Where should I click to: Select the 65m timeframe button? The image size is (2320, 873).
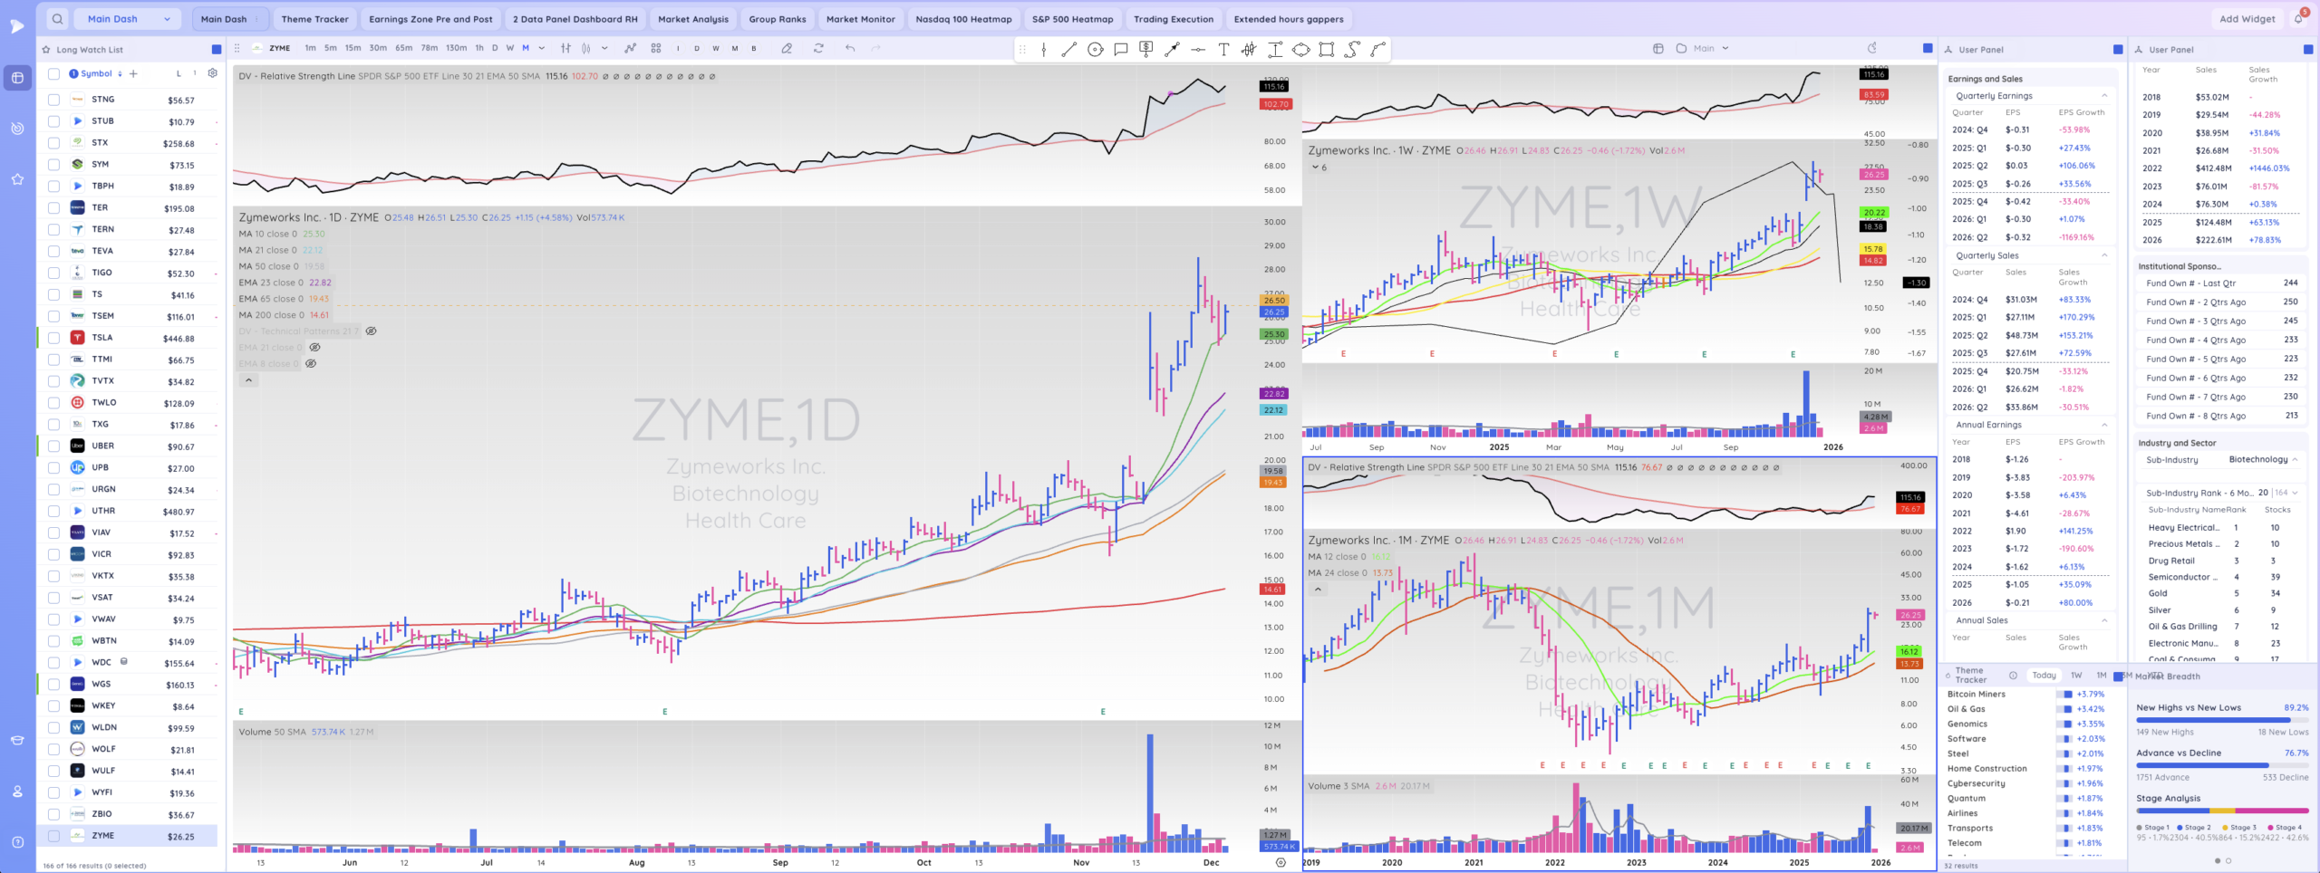coord(403,48)
